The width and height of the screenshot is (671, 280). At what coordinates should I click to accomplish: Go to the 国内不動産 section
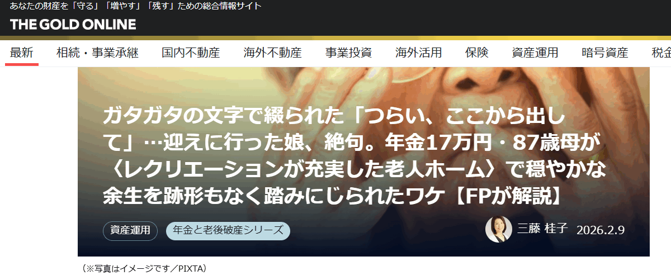pos(191,53)
